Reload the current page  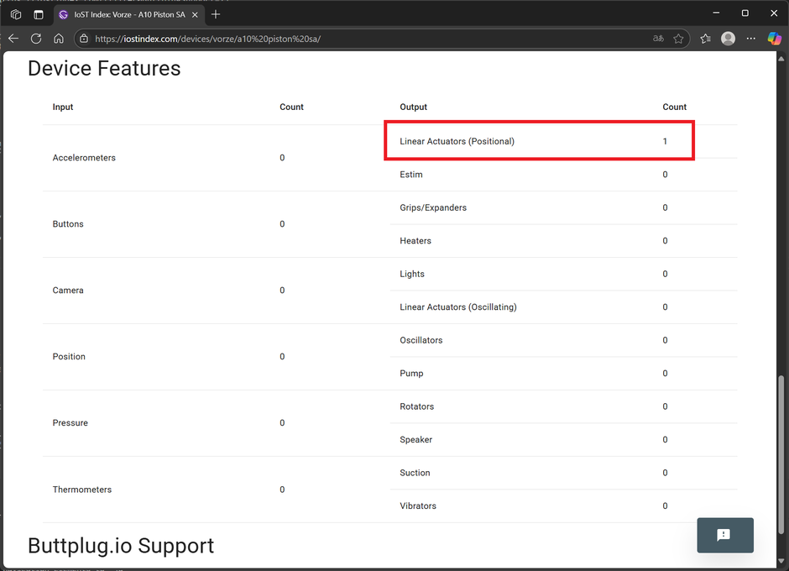click(36, 39)
